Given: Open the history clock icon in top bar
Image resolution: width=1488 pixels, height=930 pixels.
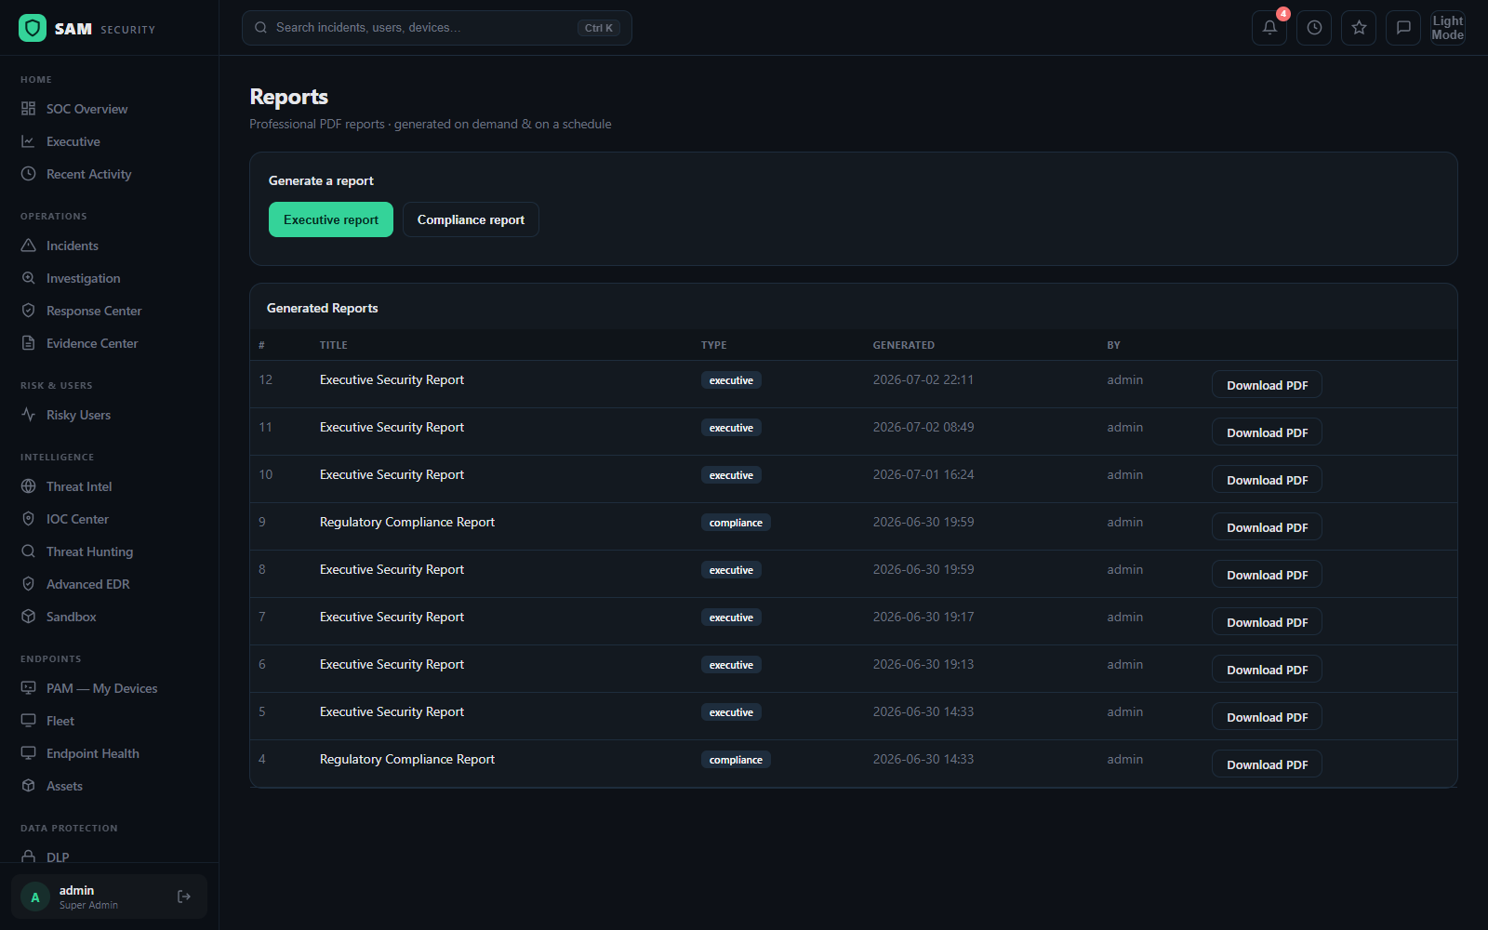Looking at the screenshot, I should [x=1314, y=28].
